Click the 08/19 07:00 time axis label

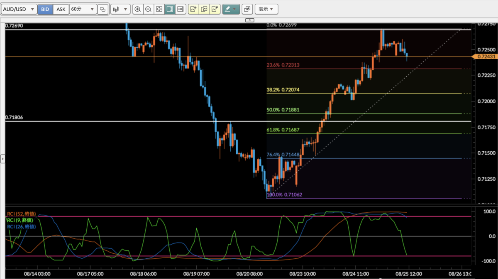pos(196,274)
